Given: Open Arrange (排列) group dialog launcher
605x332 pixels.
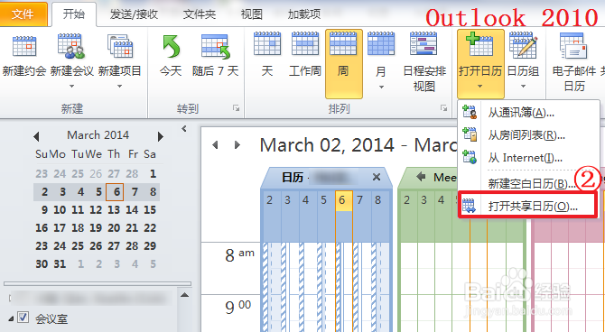Looking at the screenshot, I should pos(444,109).
